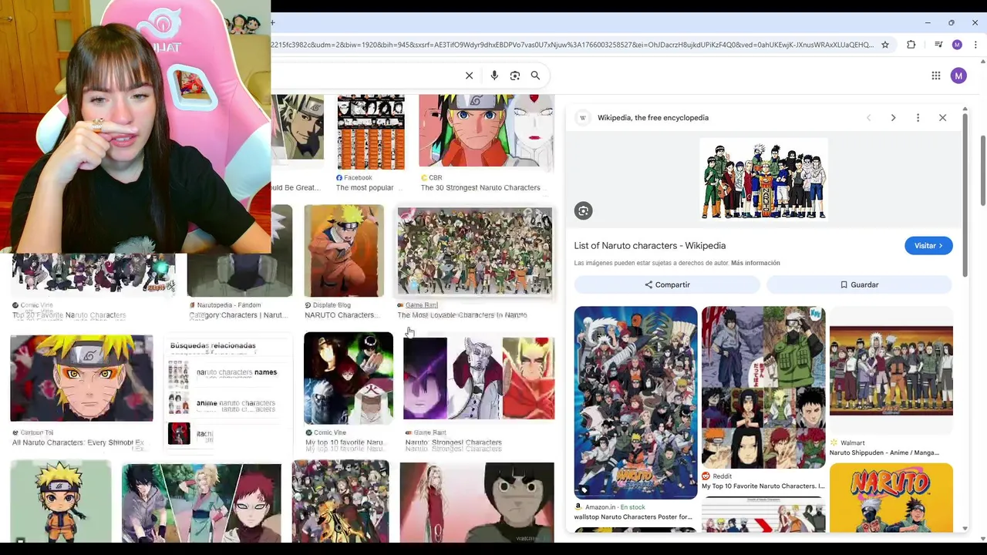This screenshot has height=555, width=987.
Task: Search inside image with Lens overlay icon
Action: 583,210
